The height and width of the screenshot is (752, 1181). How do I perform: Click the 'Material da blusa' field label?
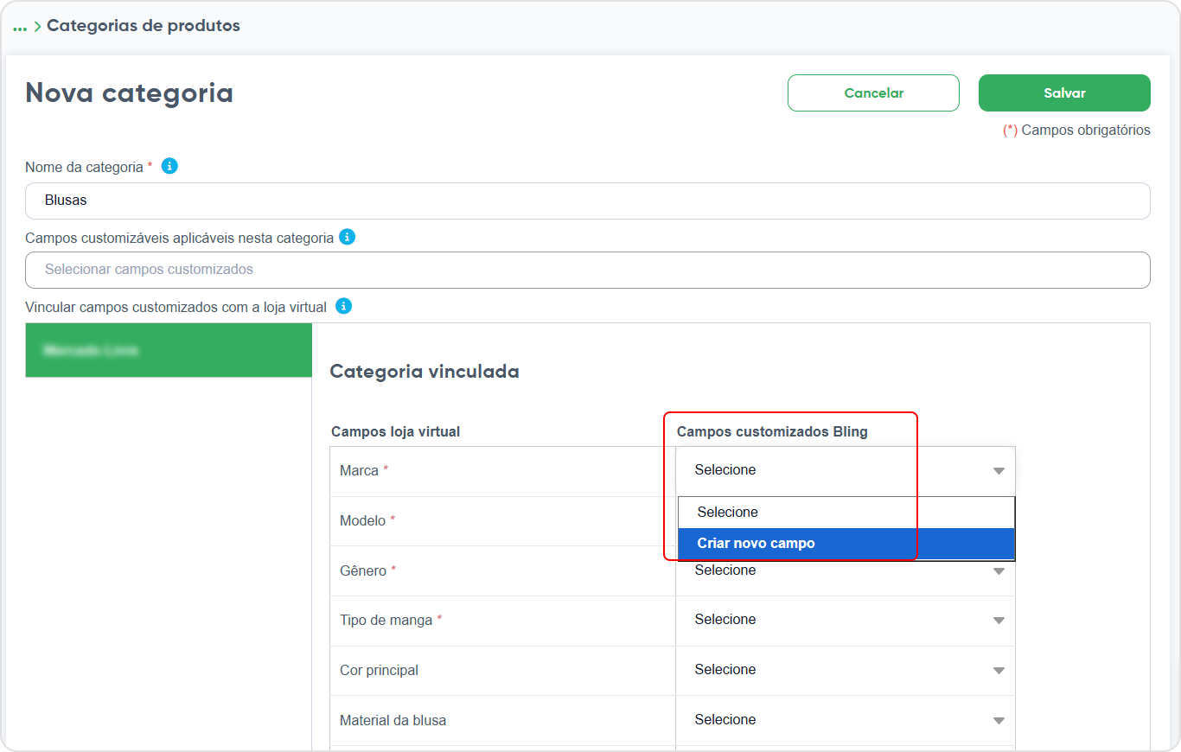point(393,720)
